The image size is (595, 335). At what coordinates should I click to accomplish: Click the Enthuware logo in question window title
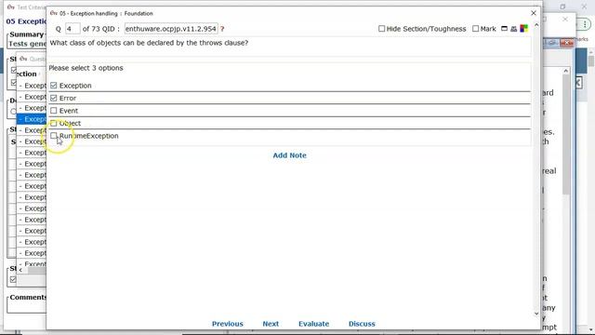point(54,13)
